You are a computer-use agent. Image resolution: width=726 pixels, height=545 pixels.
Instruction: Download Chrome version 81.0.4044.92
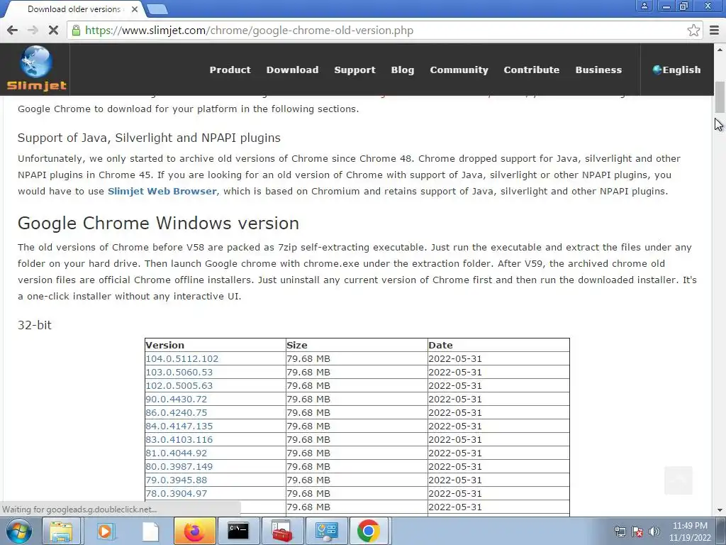177,453
